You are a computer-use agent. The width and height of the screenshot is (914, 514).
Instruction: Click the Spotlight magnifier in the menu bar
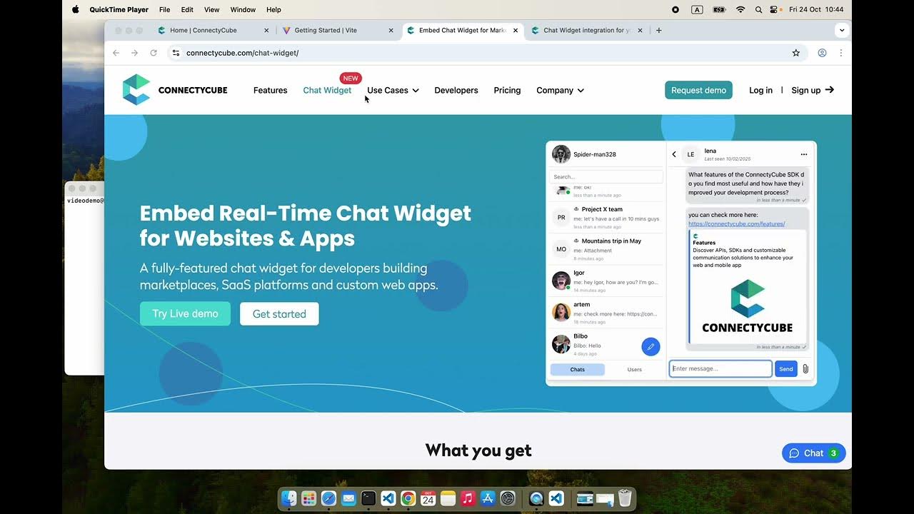pos(758,9)
